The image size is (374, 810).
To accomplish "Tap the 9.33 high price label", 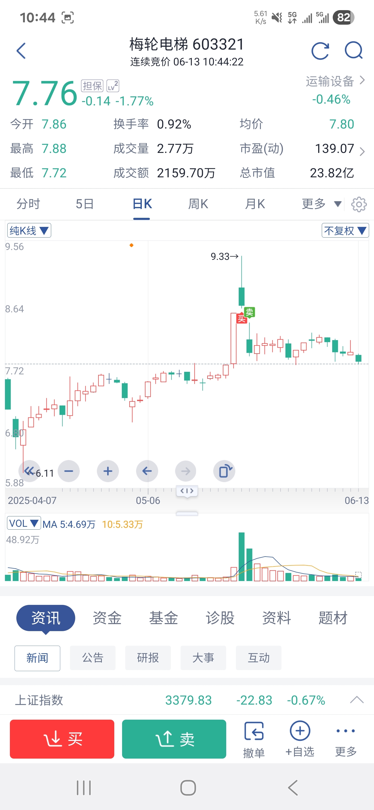I will point(225,256).
